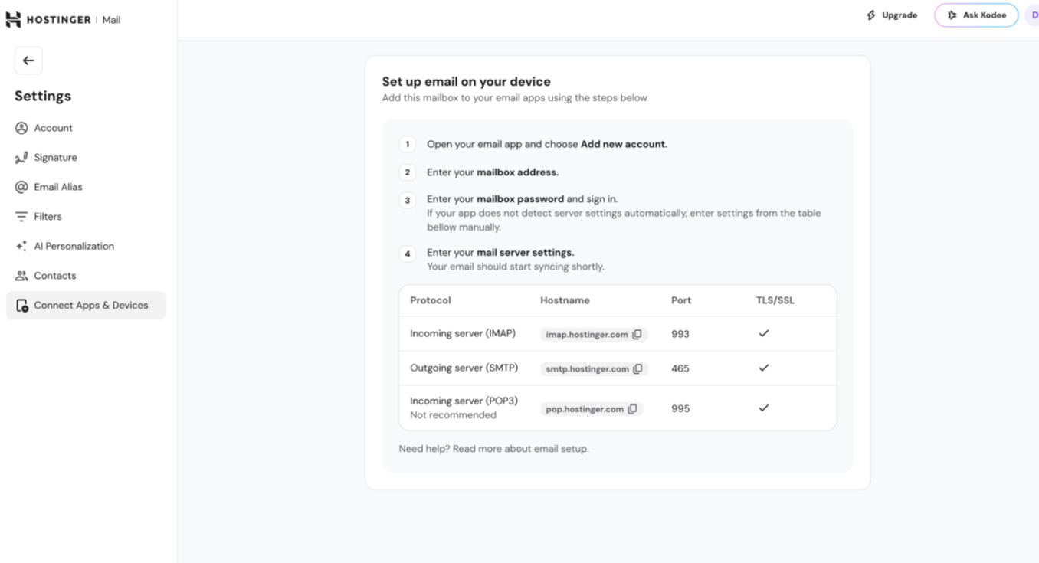Open the Ask Kodee assistant
The image size is (1039, 563).
[x=976, y=15]
